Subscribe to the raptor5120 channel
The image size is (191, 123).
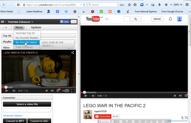click(x=103, y=117)
